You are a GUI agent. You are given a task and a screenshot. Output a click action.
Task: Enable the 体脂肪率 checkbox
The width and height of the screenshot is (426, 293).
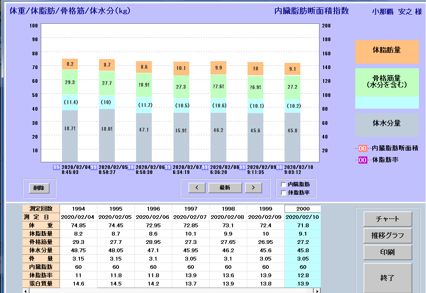point(283,193)
